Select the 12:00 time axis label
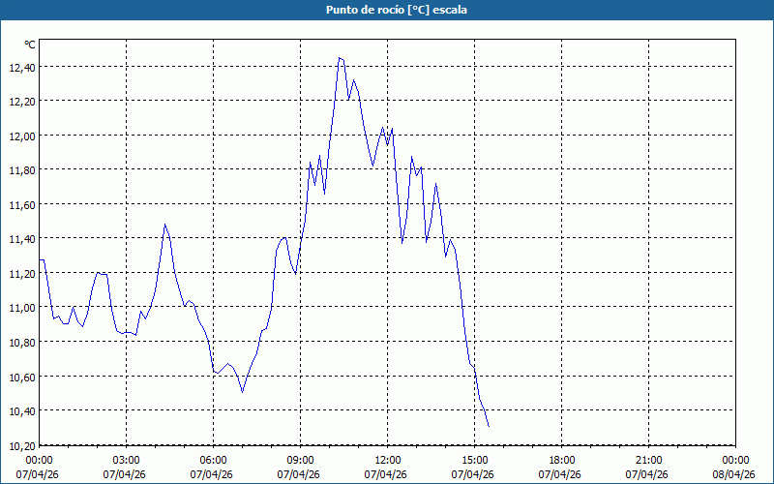The height and width of the screenshot is (484, 774). pyautogui.click(x=388, y=460)
